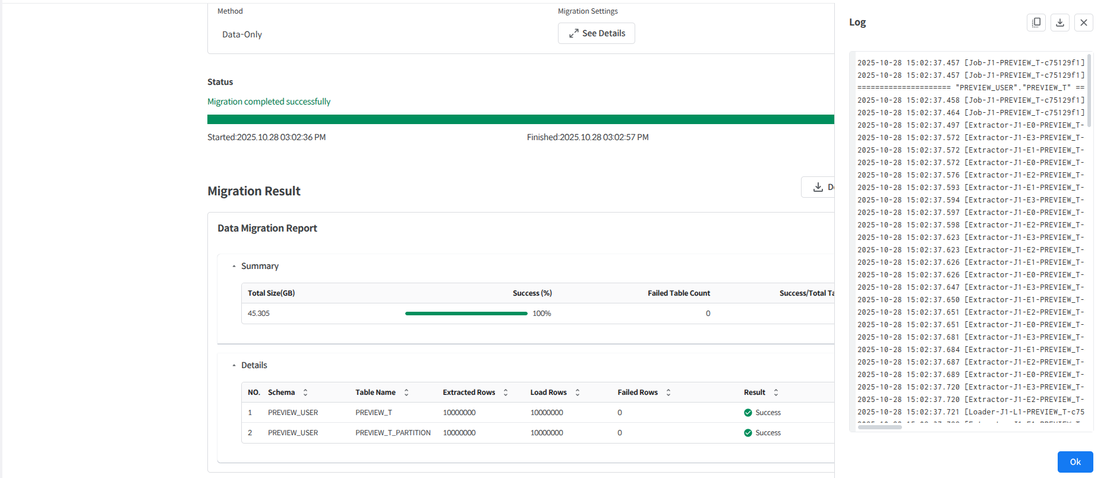
Task: Close the Log panel with X icon
Action: tap(1083, 23)
